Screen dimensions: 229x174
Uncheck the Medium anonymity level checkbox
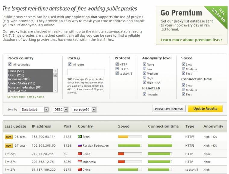coord(144,73)
